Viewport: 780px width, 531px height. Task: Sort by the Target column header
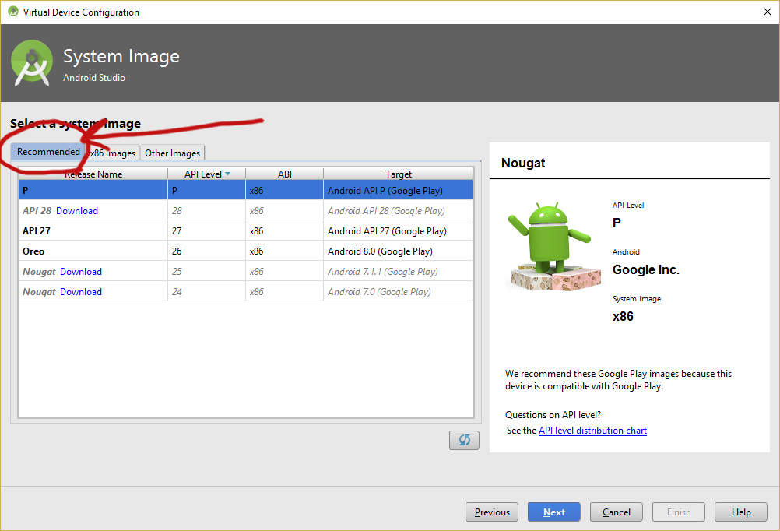[x=398, y=174]
